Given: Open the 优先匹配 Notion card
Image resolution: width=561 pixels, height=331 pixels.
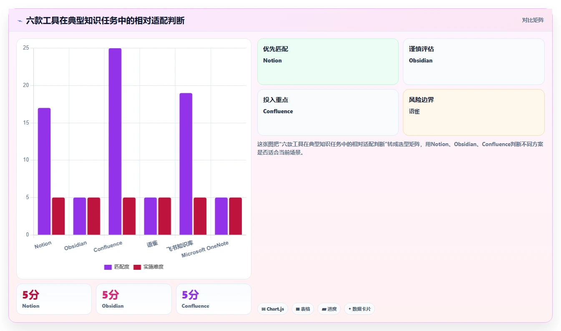Looking at the screenshot, I should point(328,62).
